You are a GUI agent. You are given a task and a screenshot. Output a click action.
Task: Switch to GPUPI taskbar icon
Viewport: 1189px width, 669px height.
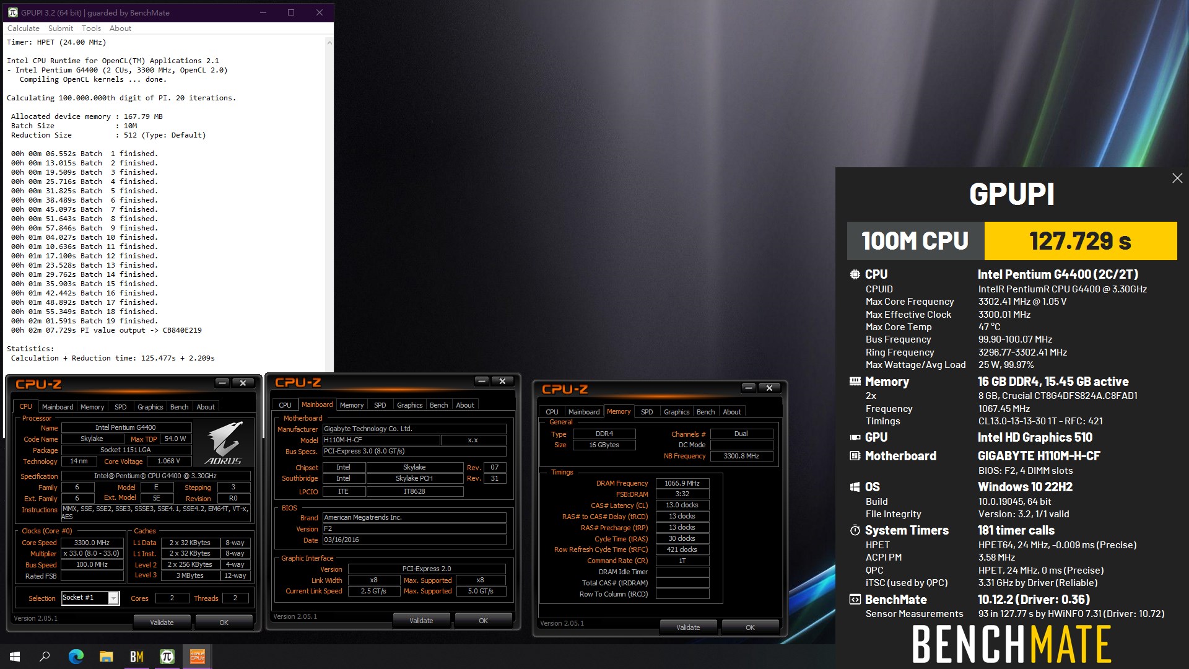pos(167,657)
